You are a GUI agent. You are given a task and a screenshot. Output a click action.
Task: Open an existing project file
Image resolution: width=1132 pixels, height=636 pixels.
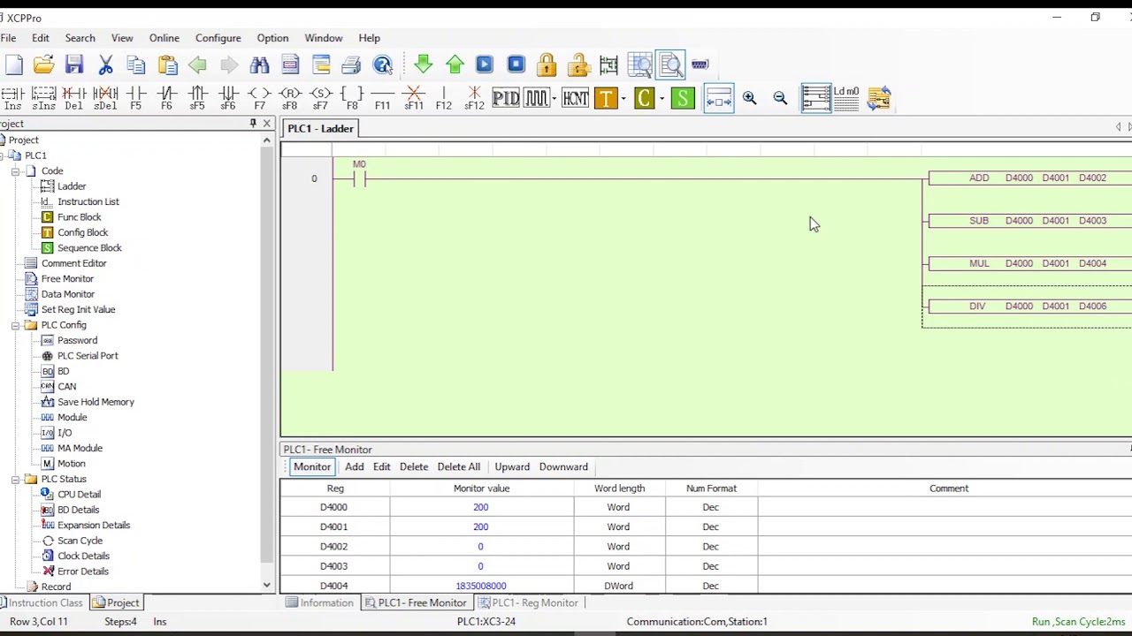pyautogui.click(x=43, y=64)
